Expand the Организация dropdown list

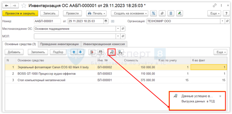pyautogui.click(x=222, y=21)
